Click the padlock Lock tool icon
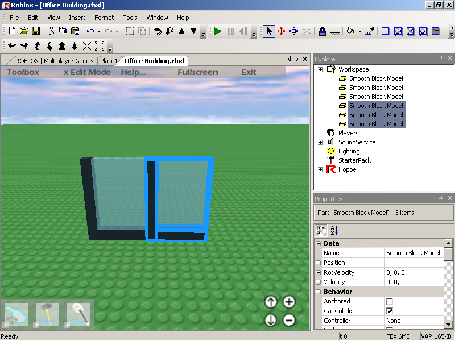This screenshot has height=341, width=455. click(x=322, y=31)
